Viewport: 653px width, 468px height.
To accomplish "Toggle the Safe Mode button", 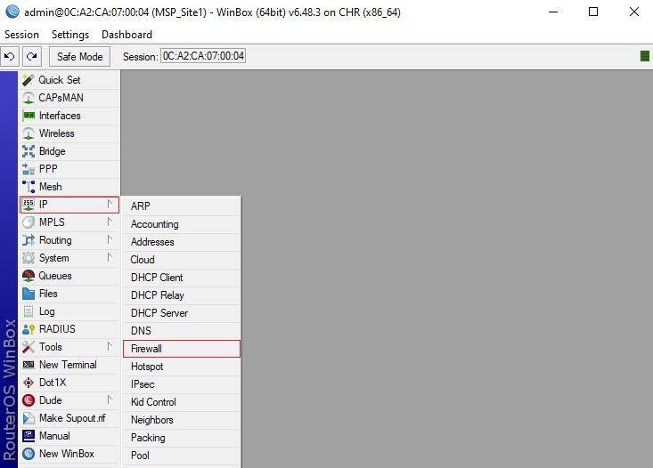I will 79,56.
